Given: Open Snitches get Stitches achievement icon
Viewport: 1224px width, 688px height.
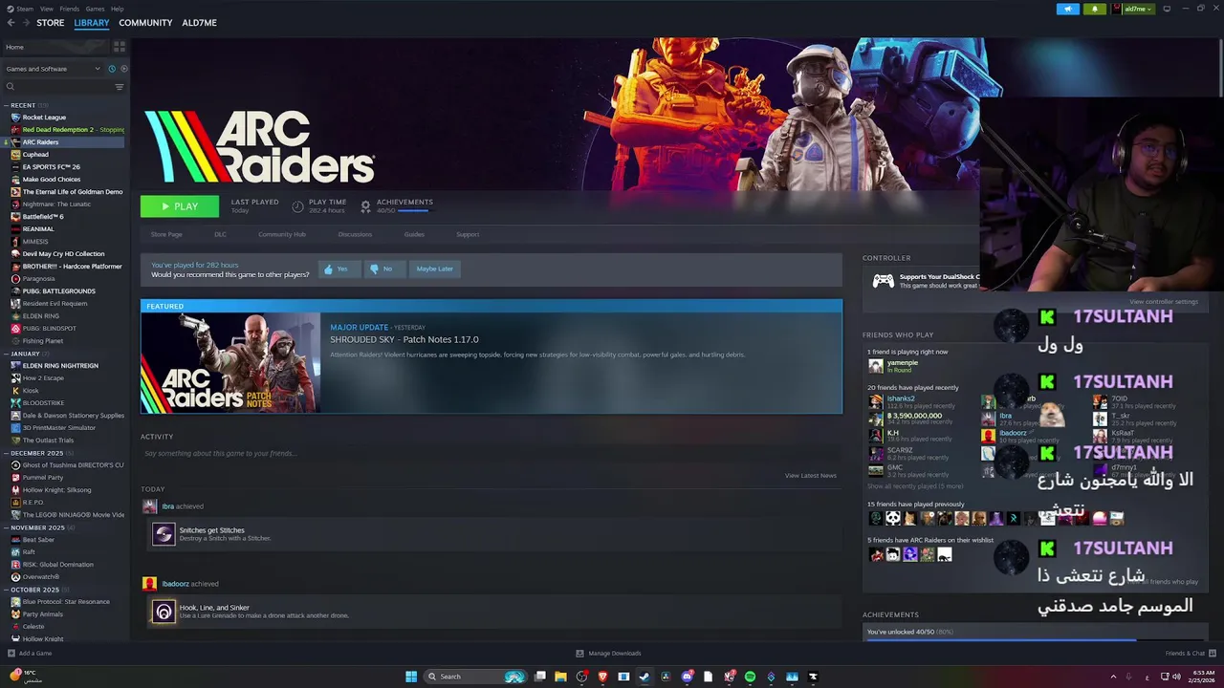Looking at the screenshot, I should [164, 534].
